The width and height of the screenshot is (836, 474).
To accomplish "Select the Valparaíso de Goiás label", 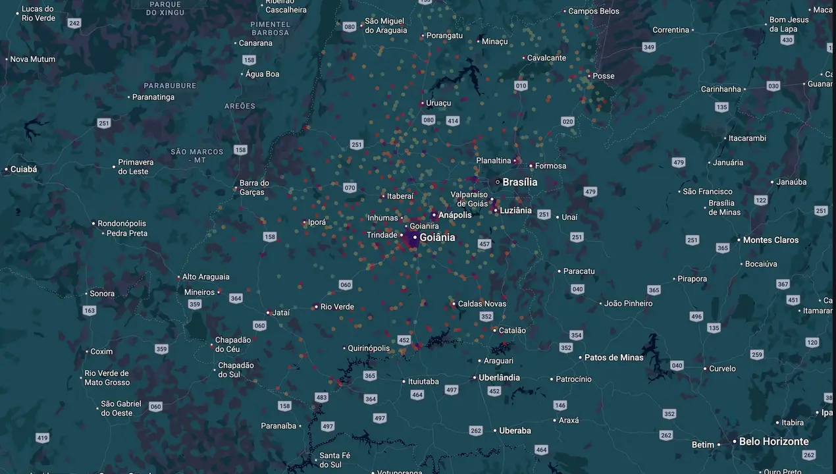I will point(469,199).
